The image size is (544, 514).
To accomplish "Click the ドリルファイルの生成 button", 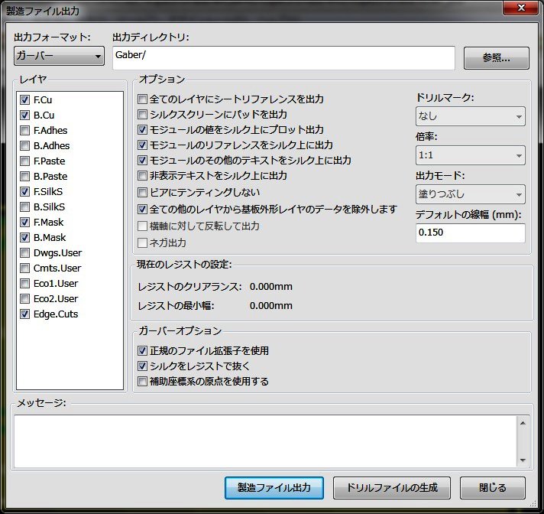I will [392, 487].
